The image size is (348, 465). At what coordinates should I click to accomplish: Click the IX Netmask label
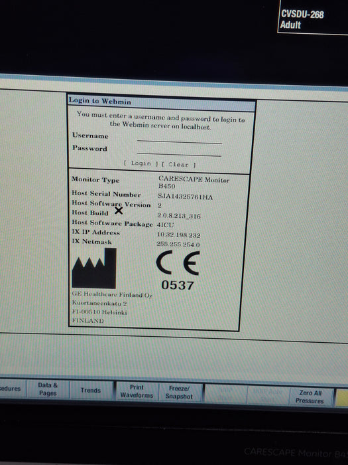[91, 241]
